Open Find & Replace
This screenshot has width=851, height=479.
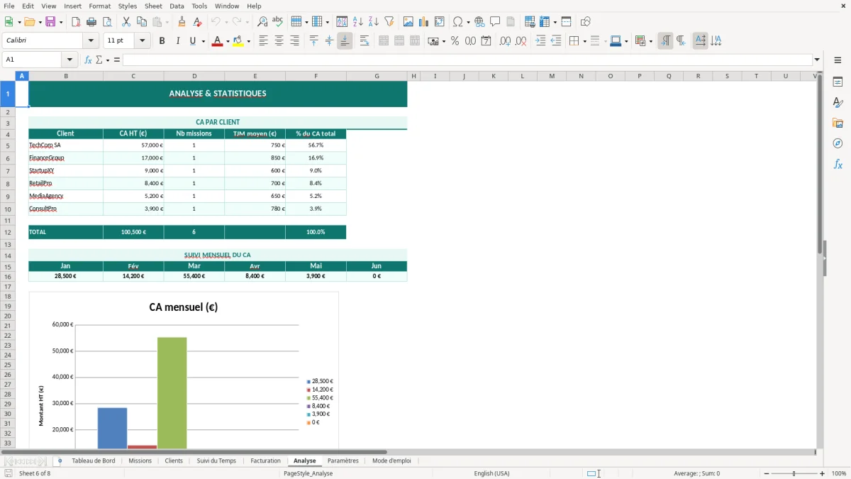point(262,22)
